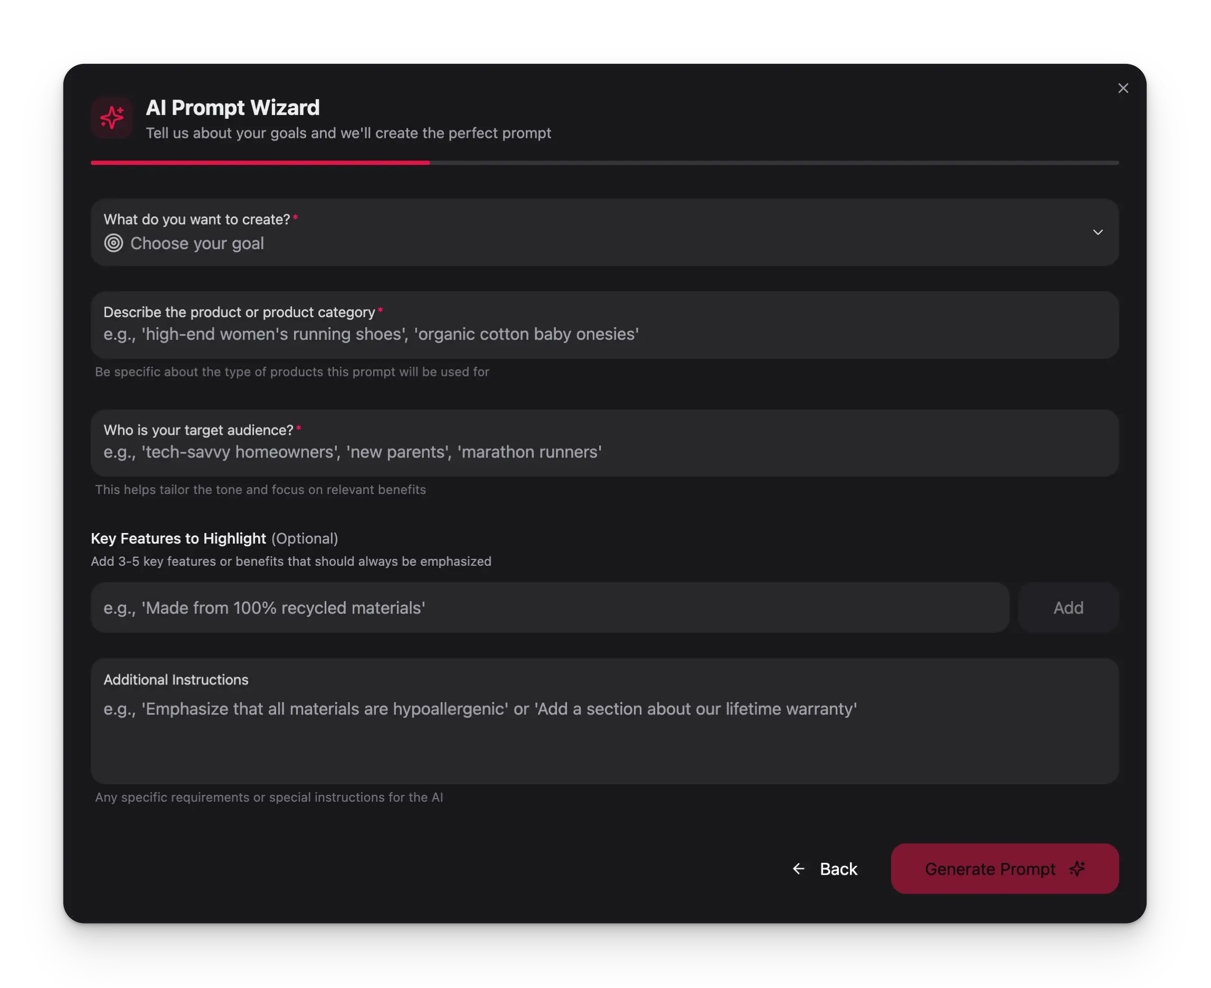Image resolution: width=1211 pixels, height=988 pixels.
Task: Click the back arrow icon next to Back
Action: [798, 869]
